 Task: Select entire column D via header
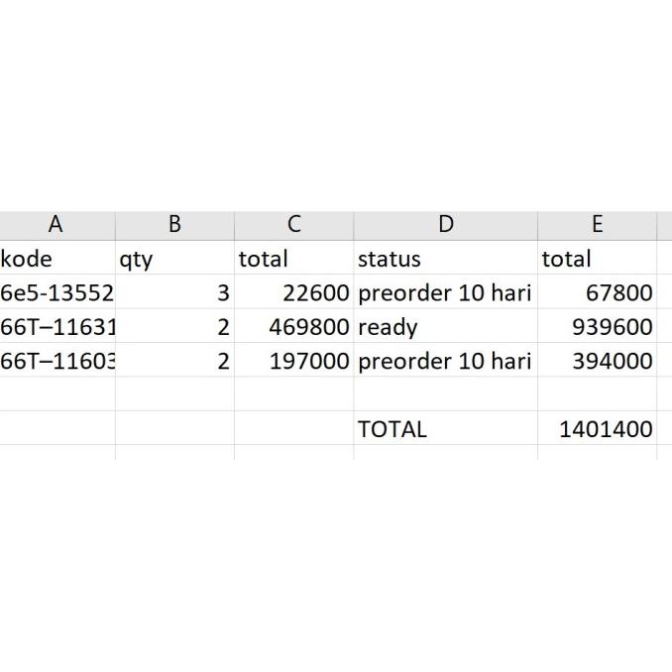click(445, 225)
